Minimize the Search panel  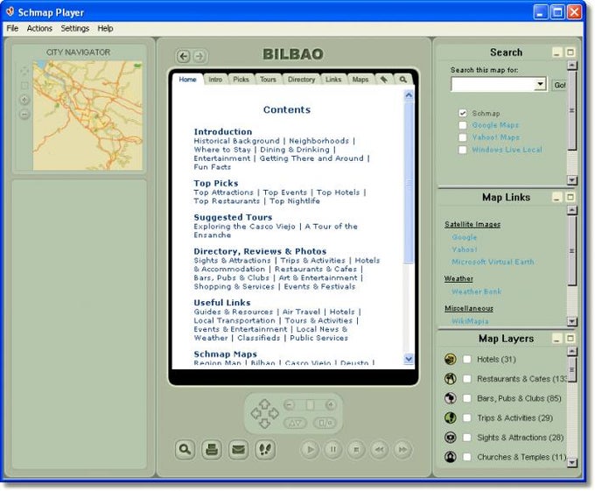(x=556, y=53)
